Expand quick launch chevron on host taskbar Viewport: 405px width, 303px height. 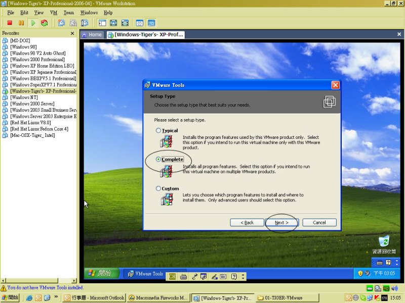tap(56, 297)
